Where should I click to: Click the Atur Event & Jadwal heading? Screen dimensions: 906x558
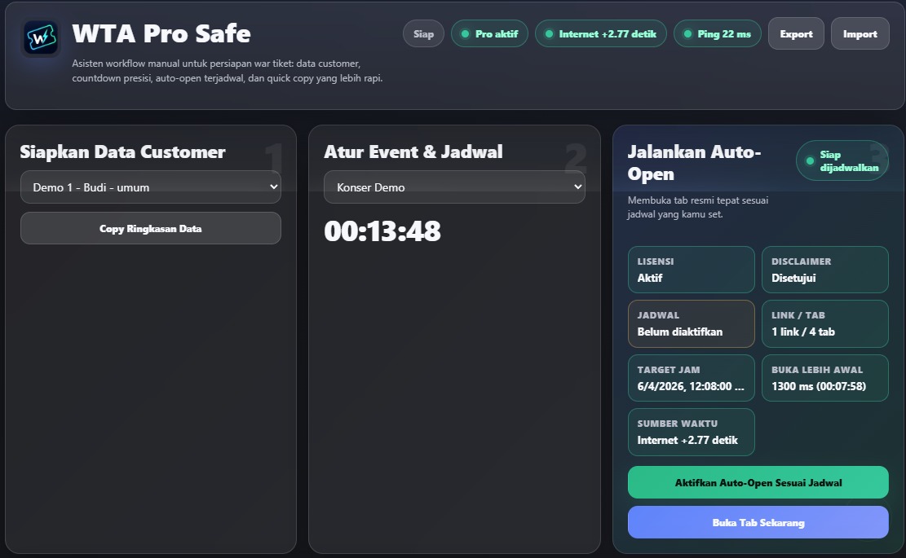coord(413,152)
